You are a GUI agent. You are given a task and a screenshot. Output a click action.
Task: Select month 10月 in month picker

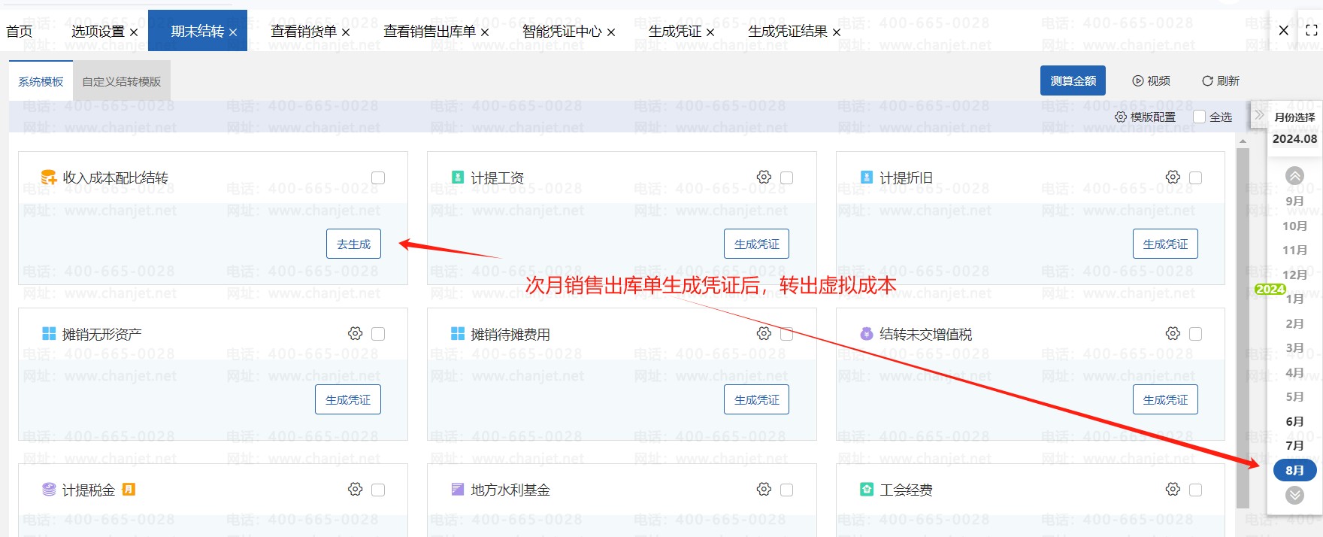[x=1294, y=226]
